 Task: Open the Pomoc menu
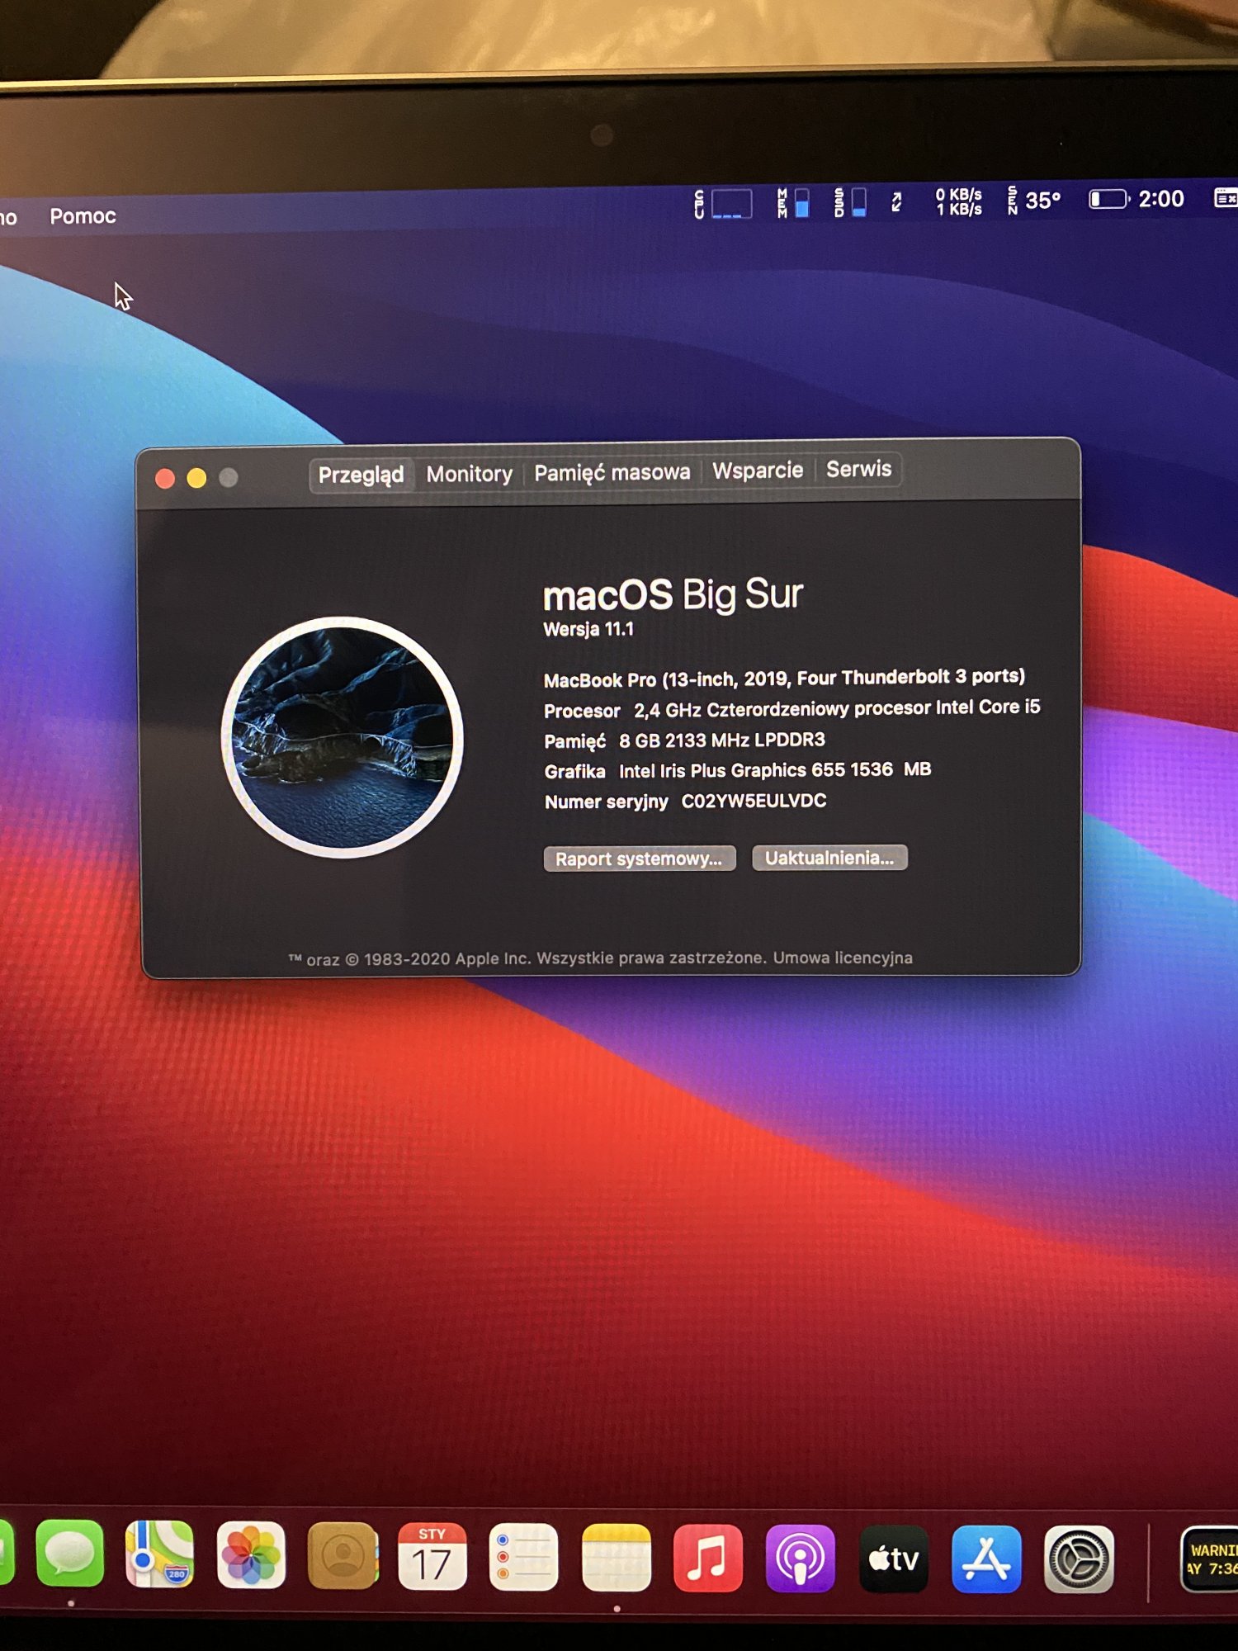coord(83,216)
